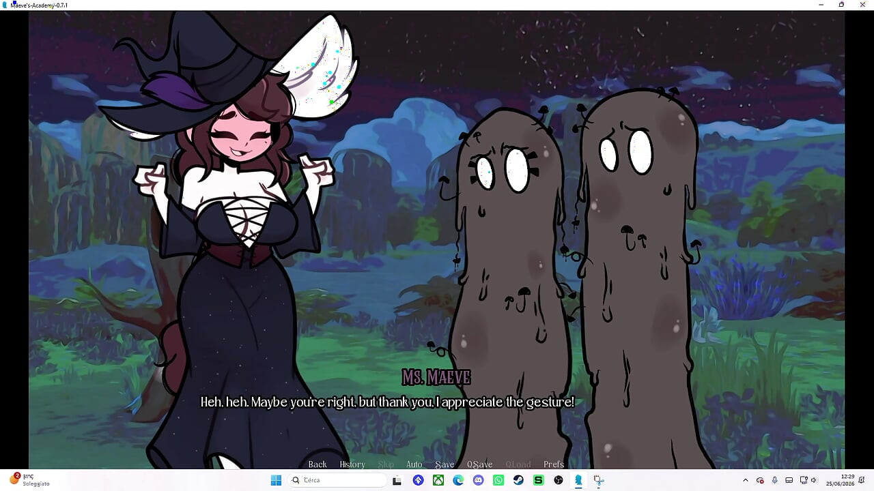874x491 pixels.
Task: Click the cloud sync error tray icon
Action: point(760,480)
